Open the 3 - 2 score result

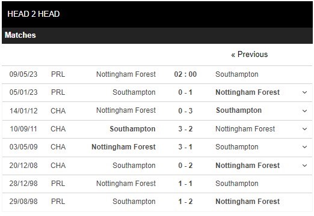point(185,129)
